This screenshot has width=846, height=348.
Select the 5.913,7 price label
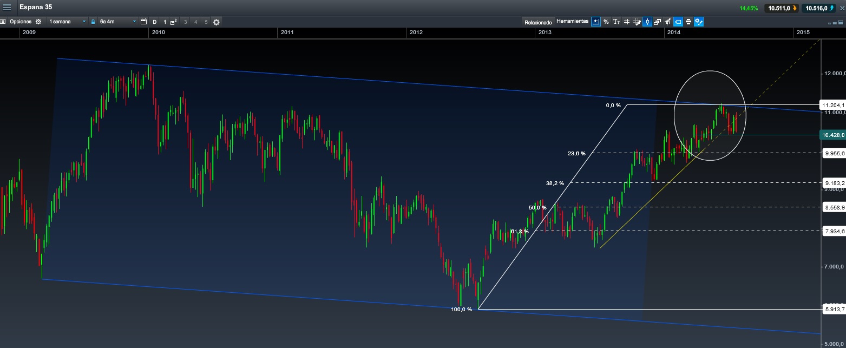pyautogui.click(x=833, y=310)
